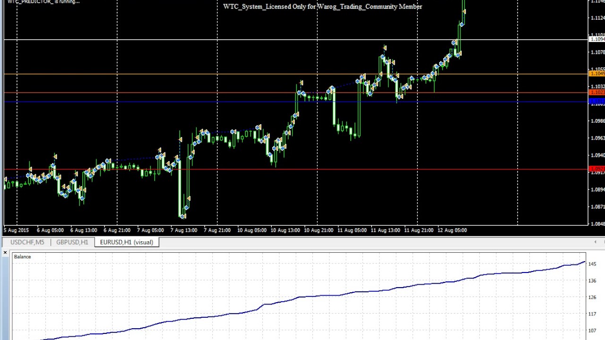Click the '11 Aug 21:00' time label

[419, 230]
